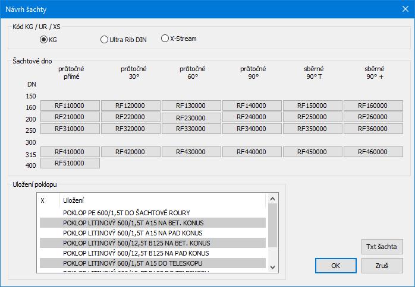Select POKLOP LITINOVÝ 600/1,5T A15 NA BET. KONUS
The image size is (415, 287).
coord(153,223)
